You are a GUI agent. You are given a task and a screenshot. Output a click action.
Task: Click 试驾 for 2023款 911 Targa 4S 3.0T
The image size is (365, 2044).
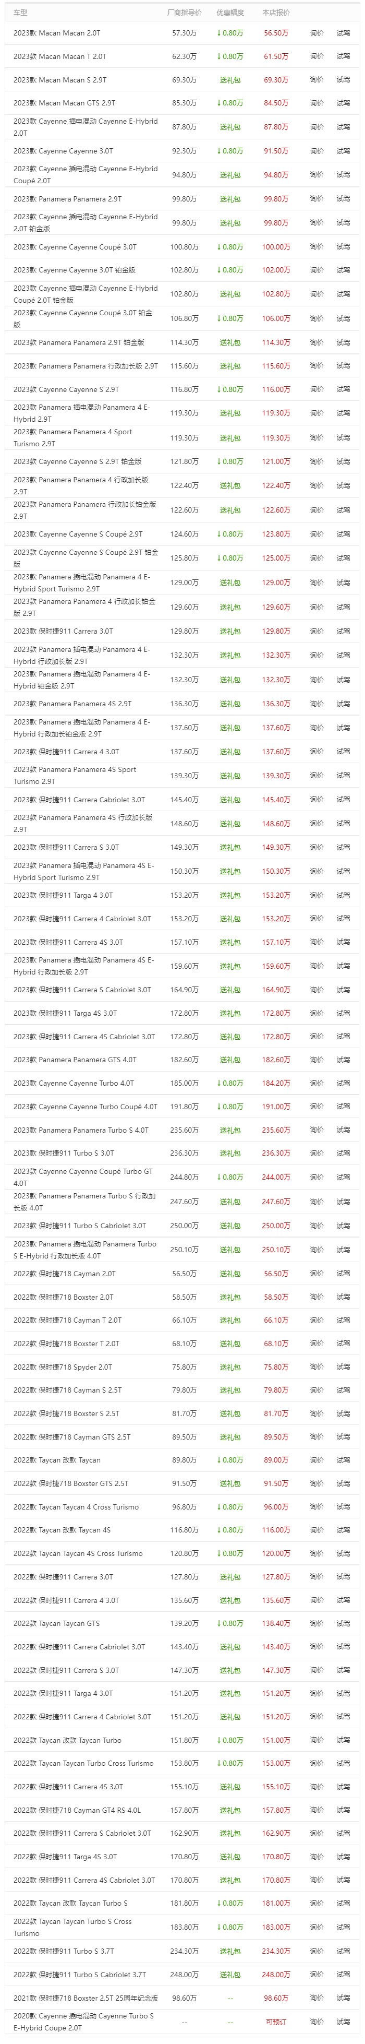pyautogui.click(x=343, y=1013)
